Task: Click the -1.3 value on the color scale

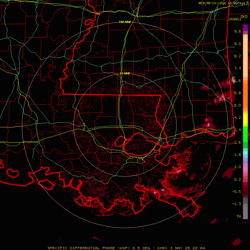Action: coord(236,204)
